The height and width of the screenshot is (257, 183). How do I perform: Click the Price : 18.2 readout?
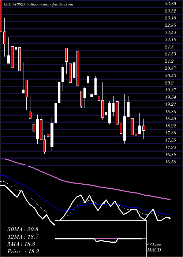pos(23,251)
